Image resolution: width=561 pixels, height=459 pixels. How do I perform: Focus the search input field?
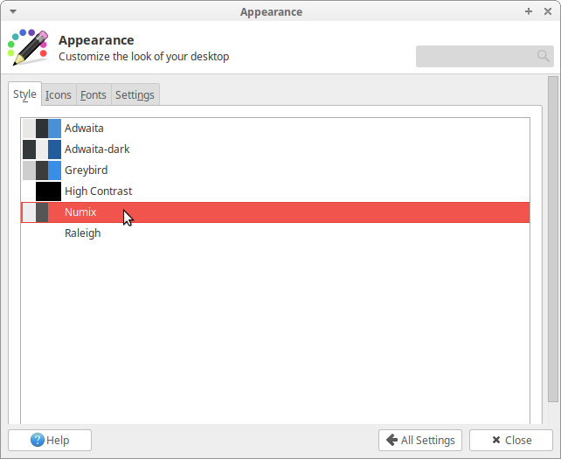485,56
